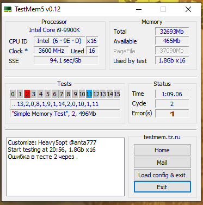Click the Error(s) count value 1

tap(172, 114)
